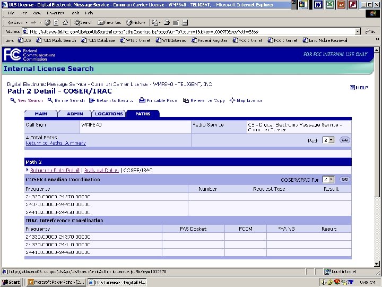Open the WTB Internal link shortcut
Viewport: 382px width, 287px height.
[171, 40]
